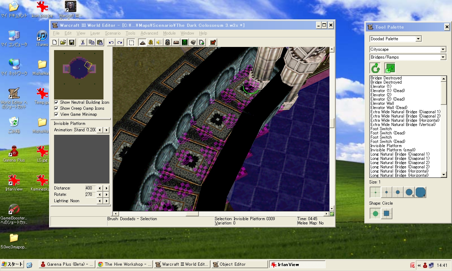
Task: Open the スタート start menu button
Action: coord(12,264)
